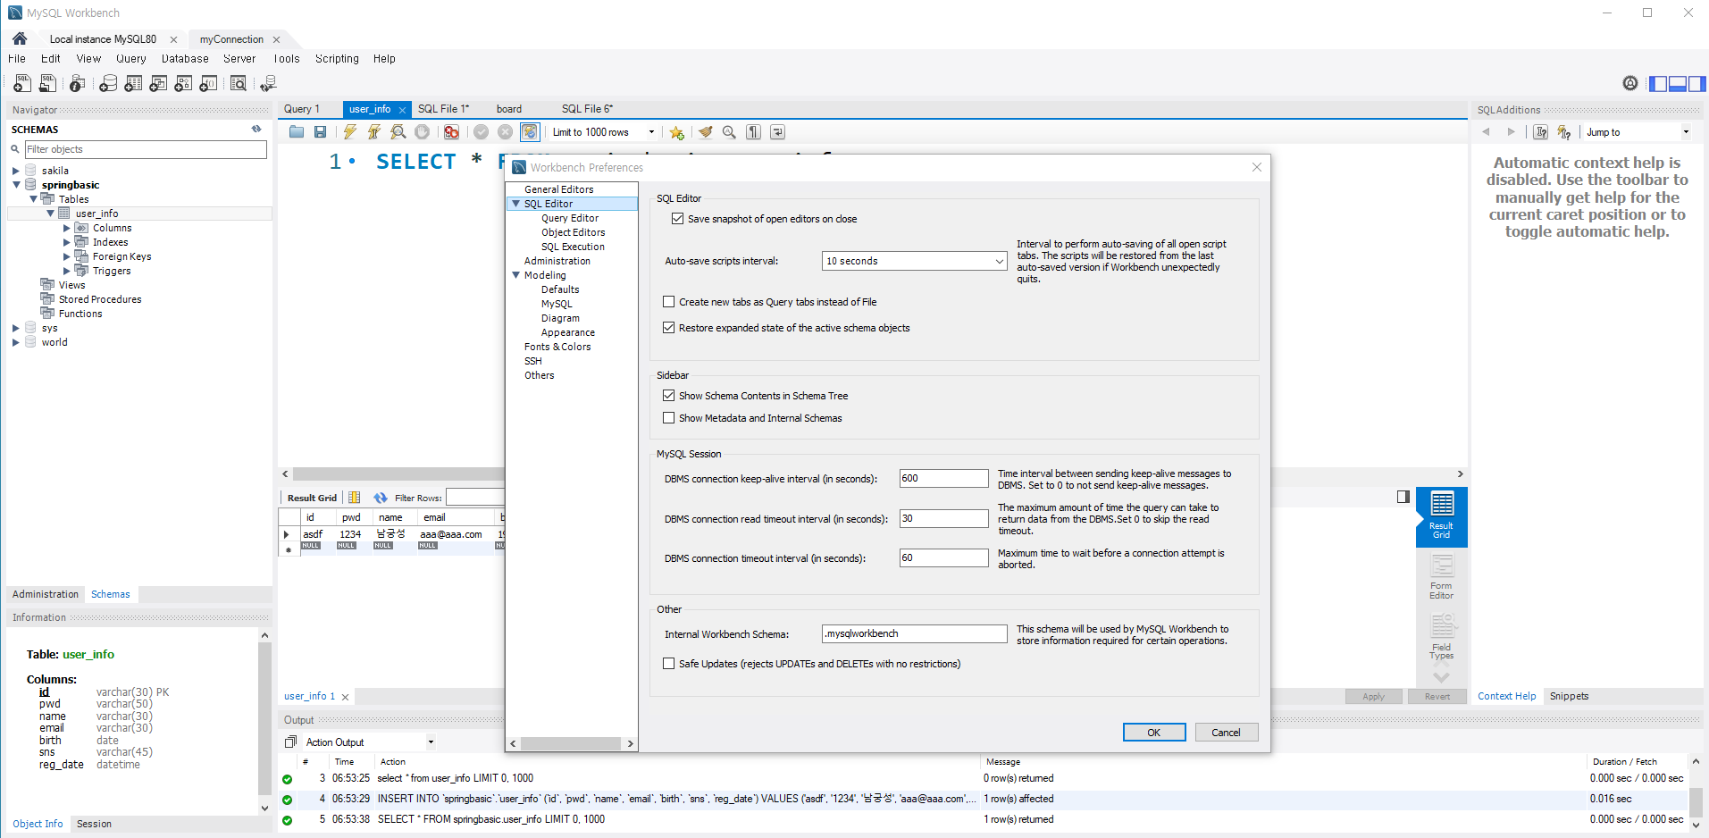
Task: Select Fonts & Colors preferences page
Action: 557,347
